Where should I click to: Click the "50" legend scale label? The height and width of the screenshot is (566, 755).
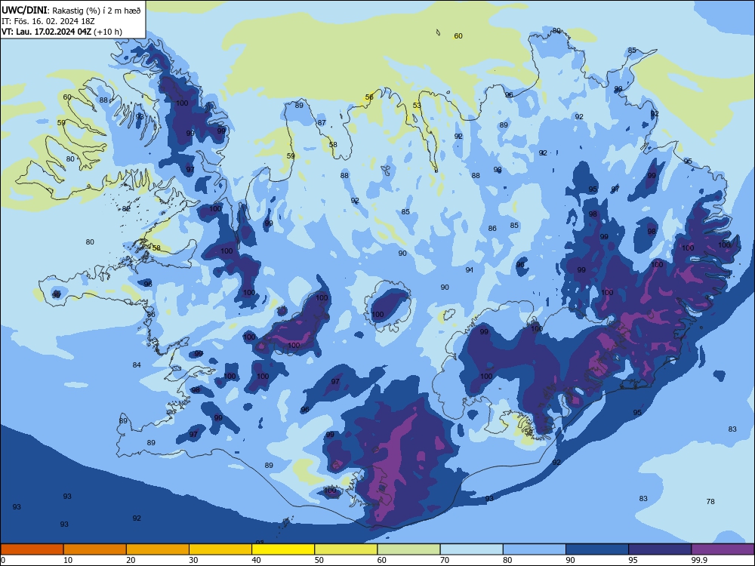pyautogui.click(x=319, y=560)
